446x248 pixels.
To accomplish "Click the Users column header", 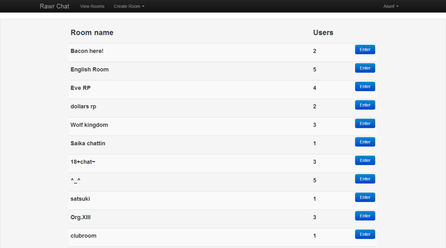I will 323,33.
